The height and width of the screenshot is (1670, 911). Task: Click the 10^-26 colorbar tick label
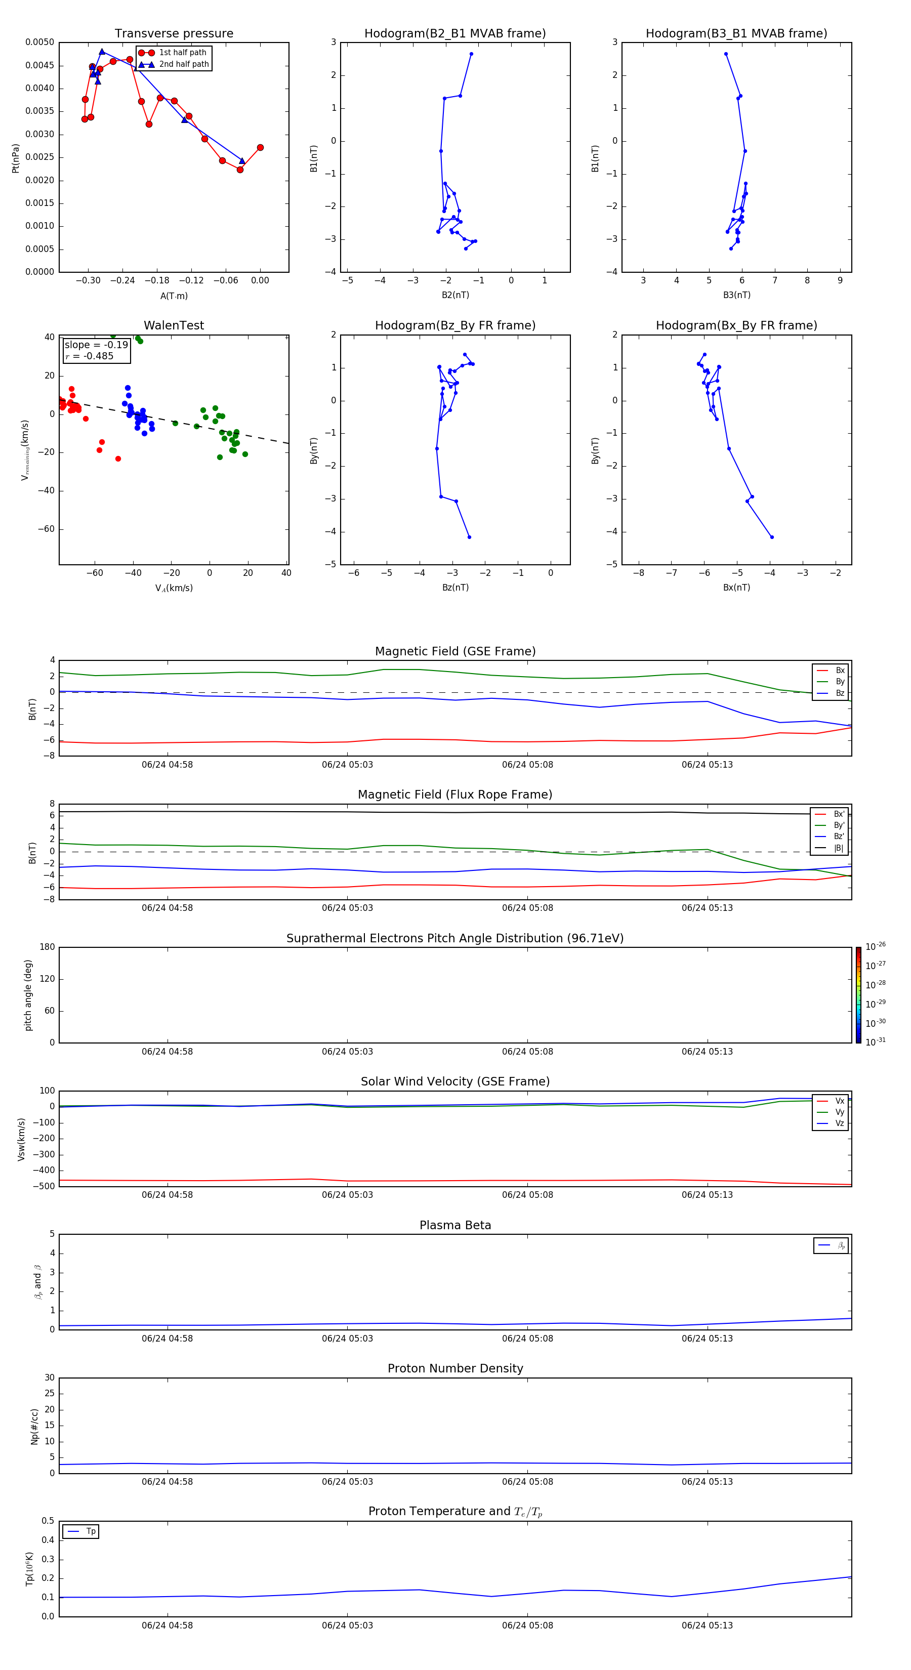pos(876,946)
